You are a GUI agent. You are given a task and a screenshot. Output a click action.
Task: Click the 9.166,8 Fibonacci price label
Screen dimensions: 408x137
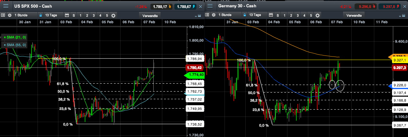coord(400,100)
